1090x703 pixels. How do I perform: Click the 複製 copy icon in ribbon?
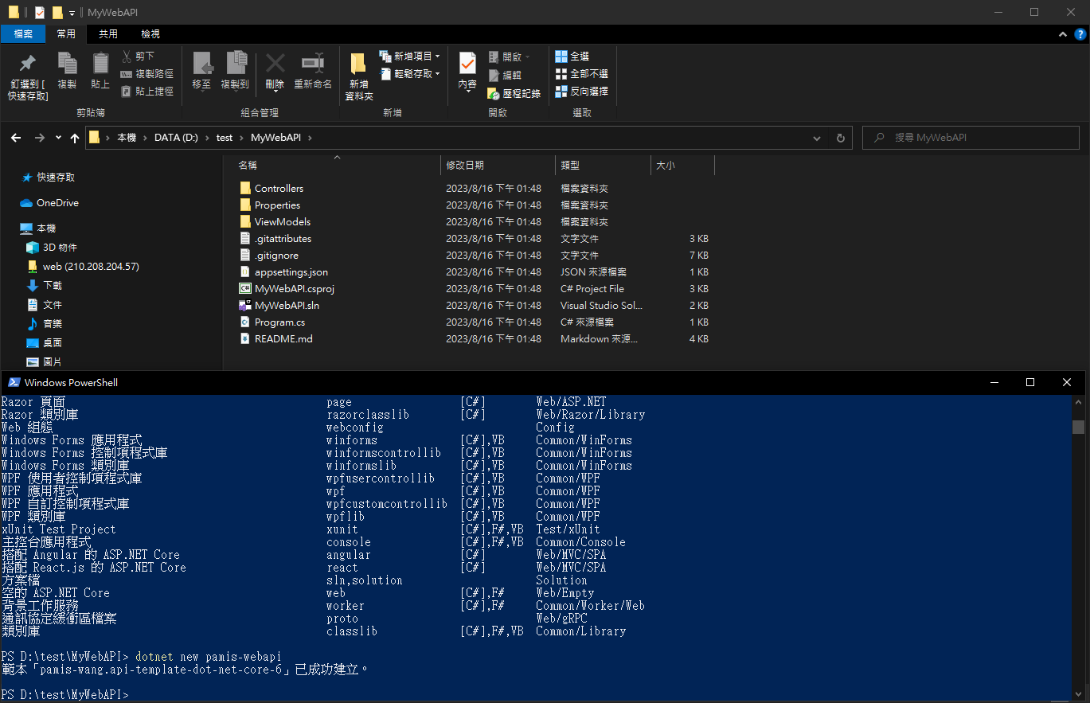[x=67, y=64]
